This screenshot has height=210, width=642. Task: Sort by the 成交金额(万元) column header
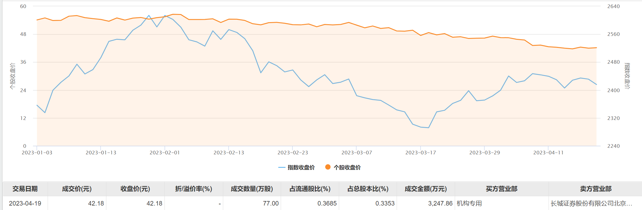click(x=425, y=189)
